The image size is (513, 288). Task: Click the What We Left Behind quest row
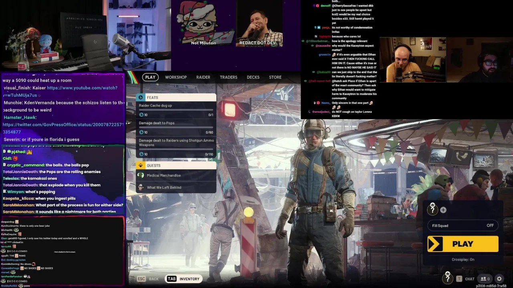[176, 187]
